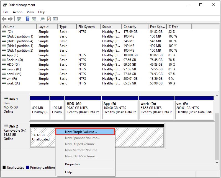Screen dimensions: 221x178
Task: Open the View menu
Action: (x=30, y=12)
